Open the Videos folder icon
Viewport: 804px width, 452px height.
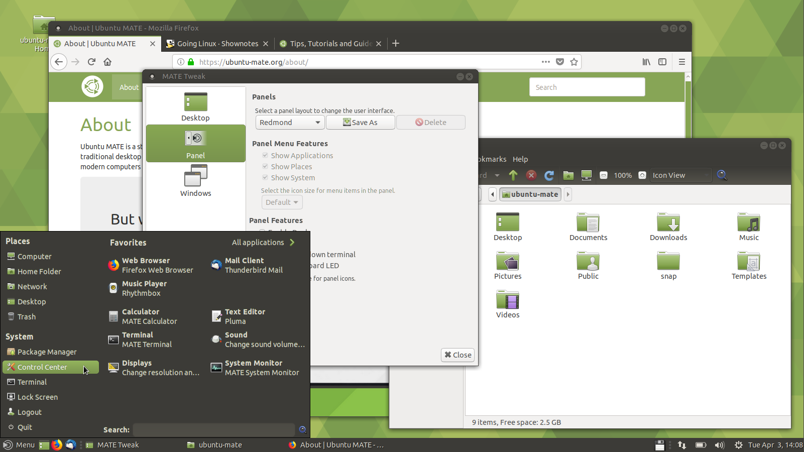(x=508, y=304)
